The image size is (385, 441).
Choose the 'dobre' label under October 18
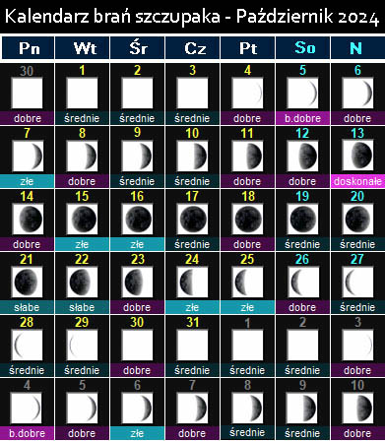247,244
